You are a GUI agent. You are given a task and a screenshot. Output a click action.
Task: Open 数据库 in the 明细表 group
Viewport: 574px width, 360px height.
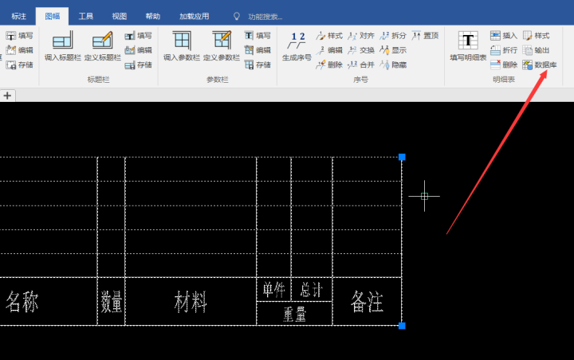point(540,65)
